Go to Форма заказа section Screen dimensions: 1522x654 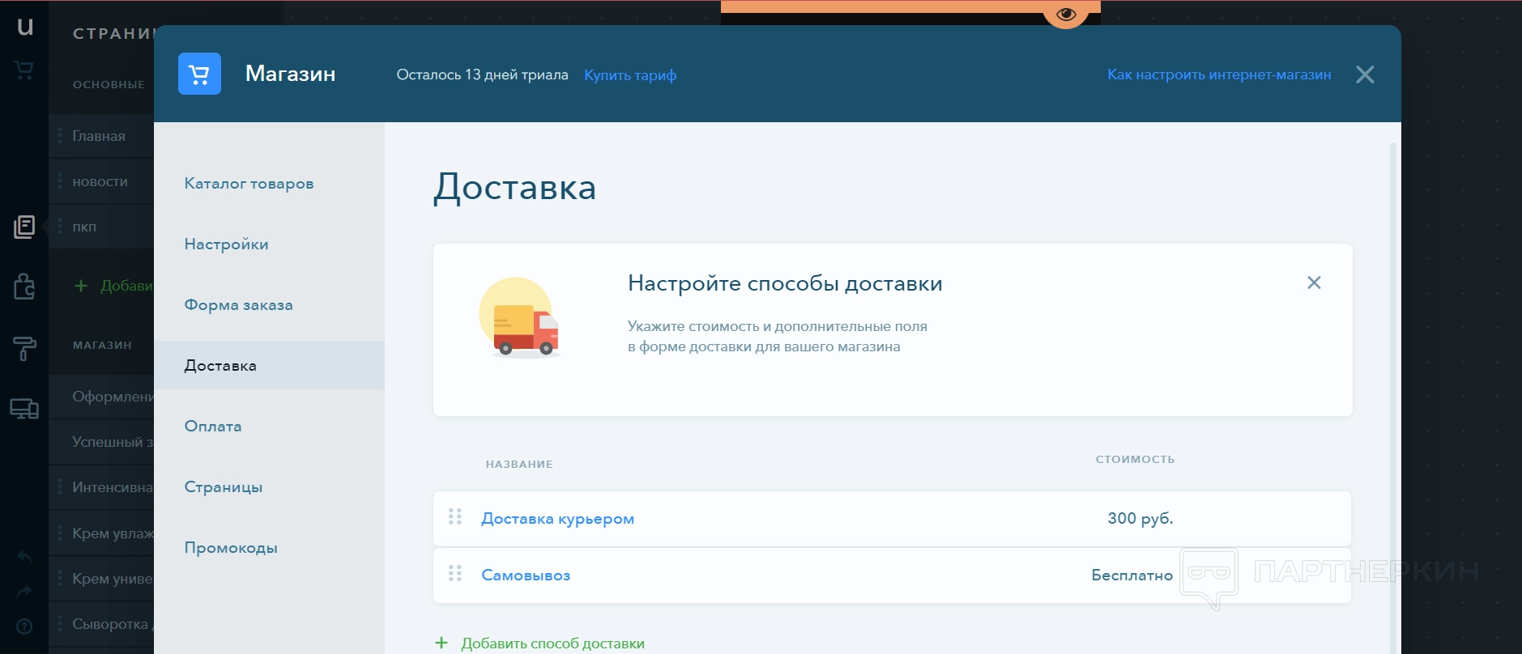coord(238,305)
